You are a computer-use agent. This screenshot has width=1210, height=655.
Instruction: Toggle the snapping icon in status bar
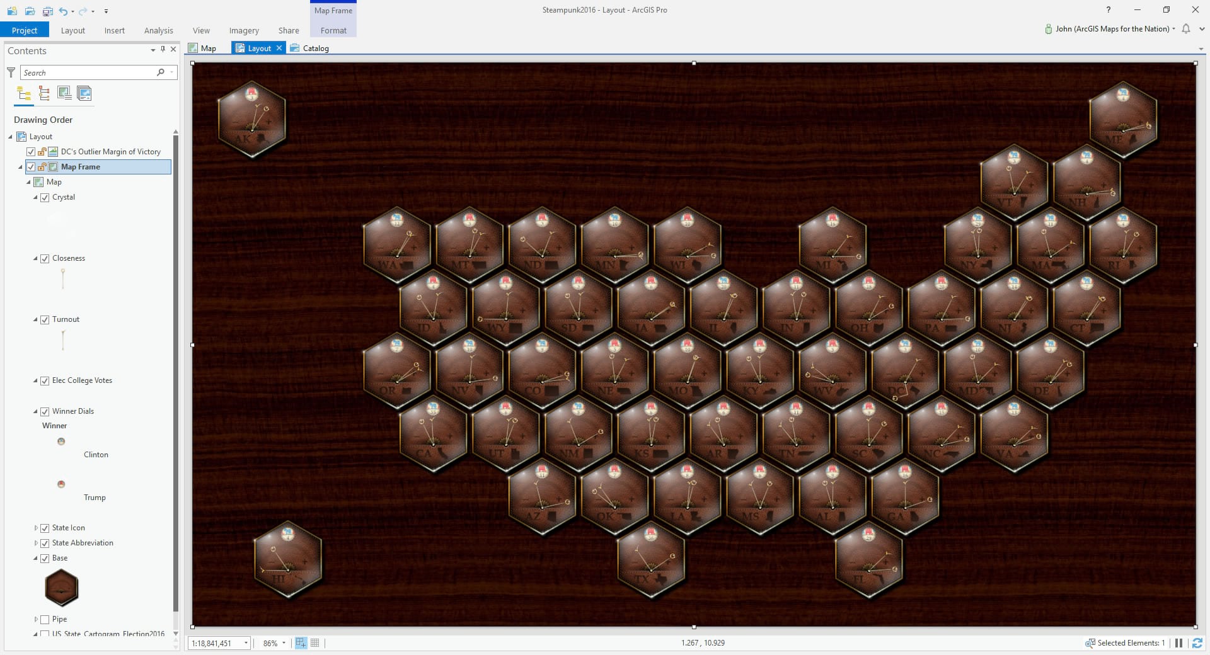point(301,643)
